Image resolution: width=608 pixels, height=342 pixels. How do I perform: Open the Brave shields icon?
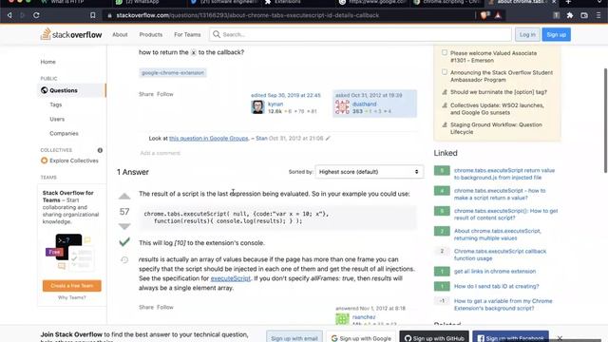click(484, 15)
